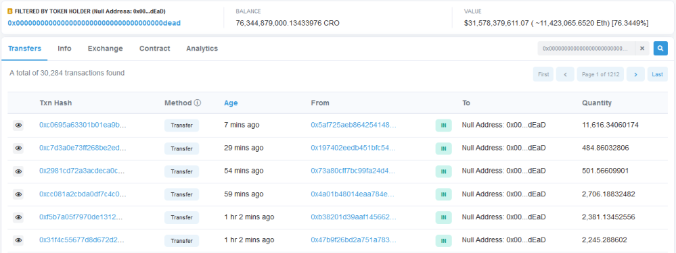Click Transfer method badge in 29 mins row
Screen dimensions: 676x253
point(181,148)
